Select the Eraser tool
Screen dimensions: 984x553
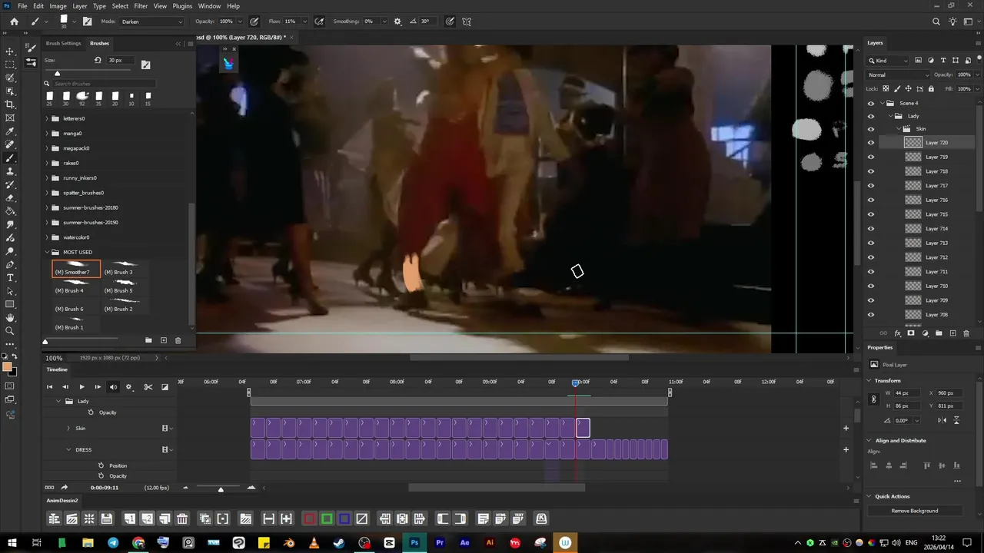[10, 198]
